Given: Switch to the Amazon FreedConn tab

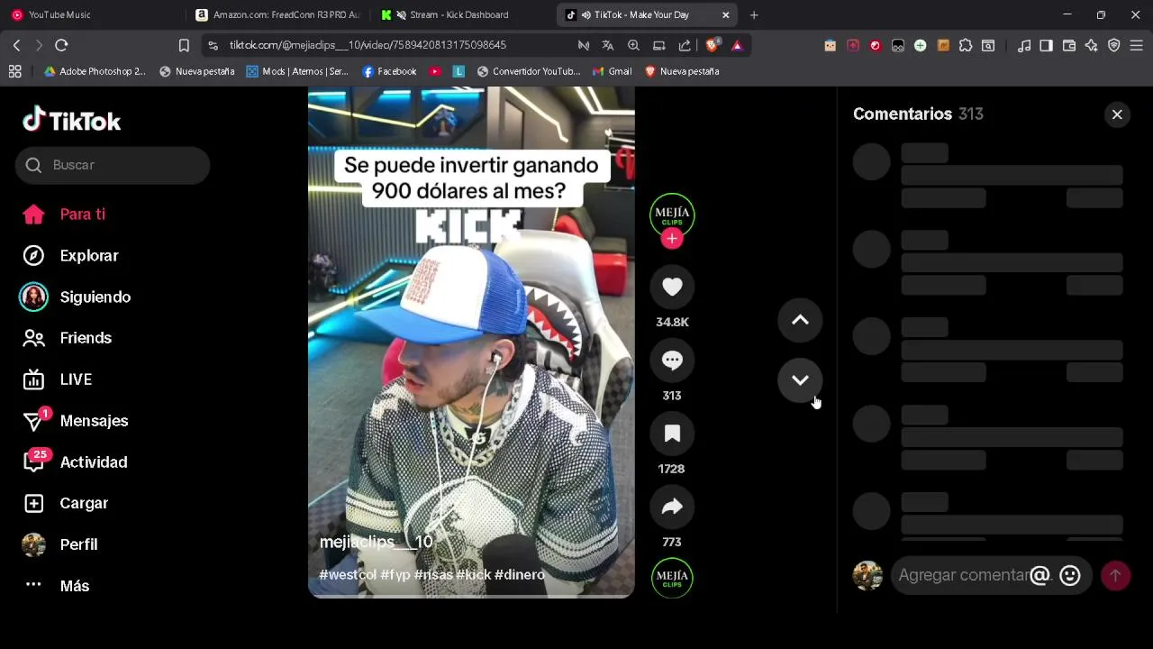Looking at the screenshot, I should (279, 14).
